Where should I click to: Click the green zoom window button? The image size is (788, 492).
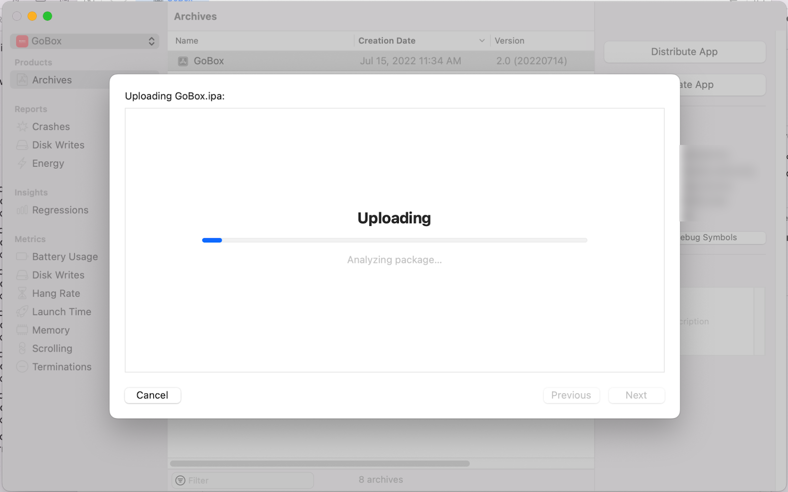pyautogui.click(x=47, y=16)
